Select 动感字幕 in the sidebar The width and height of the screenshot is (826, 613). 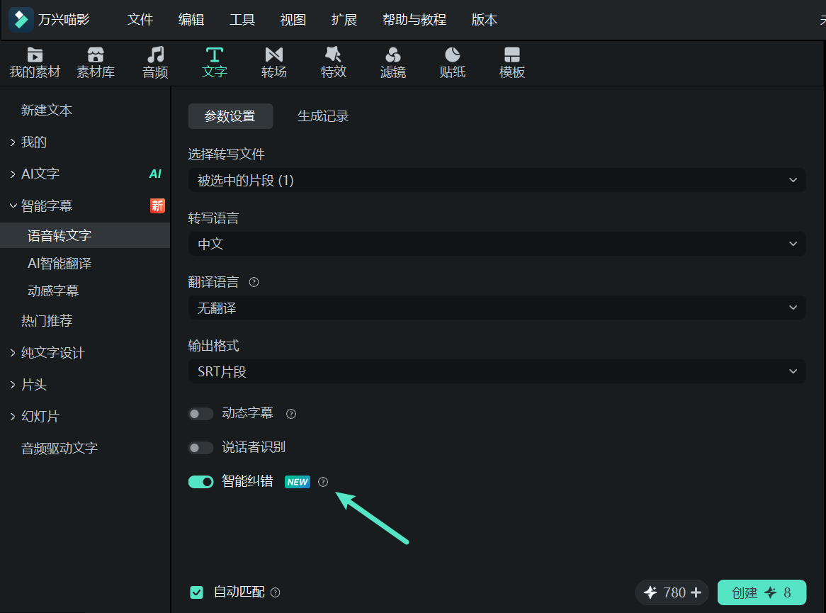coord(53,291)
